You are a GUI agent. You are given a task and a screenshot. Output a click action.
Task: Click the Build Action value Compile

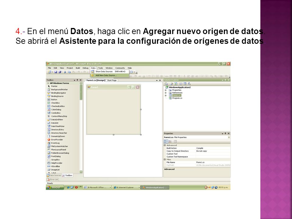tap(200, 148)
